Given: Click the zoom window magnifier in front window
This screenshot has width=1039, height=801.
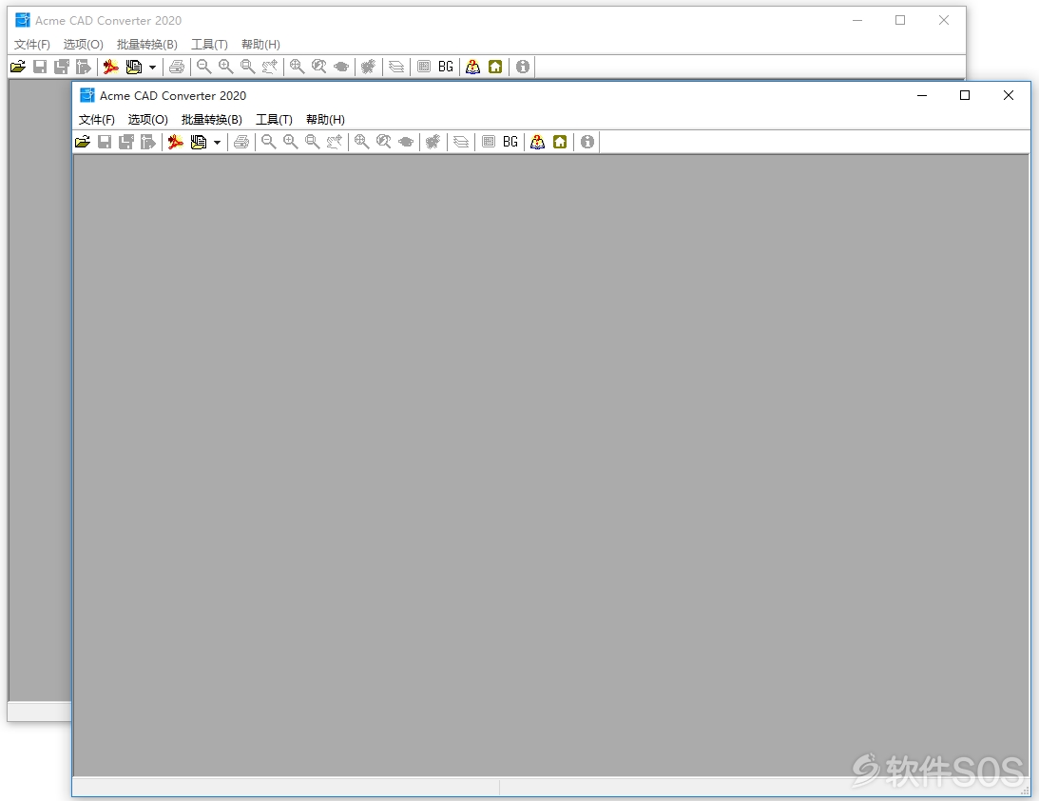Looking at the screenshot, I should (x=312, y=142).
